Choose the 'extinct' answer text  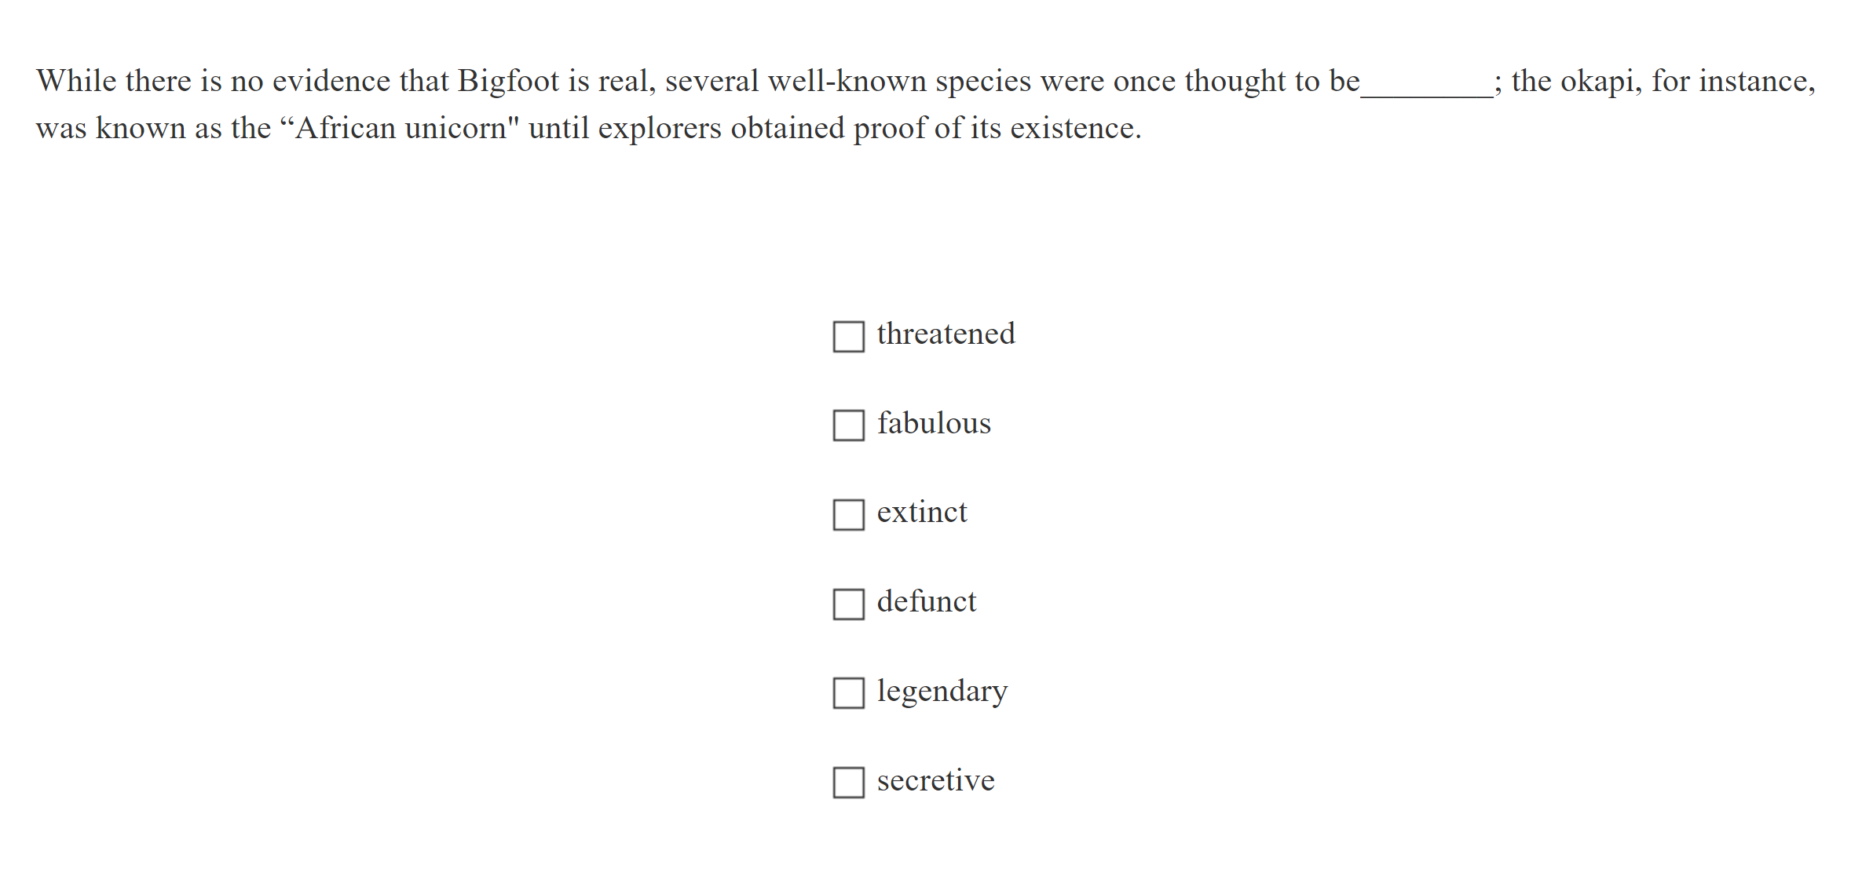click(x=922, y=513)
